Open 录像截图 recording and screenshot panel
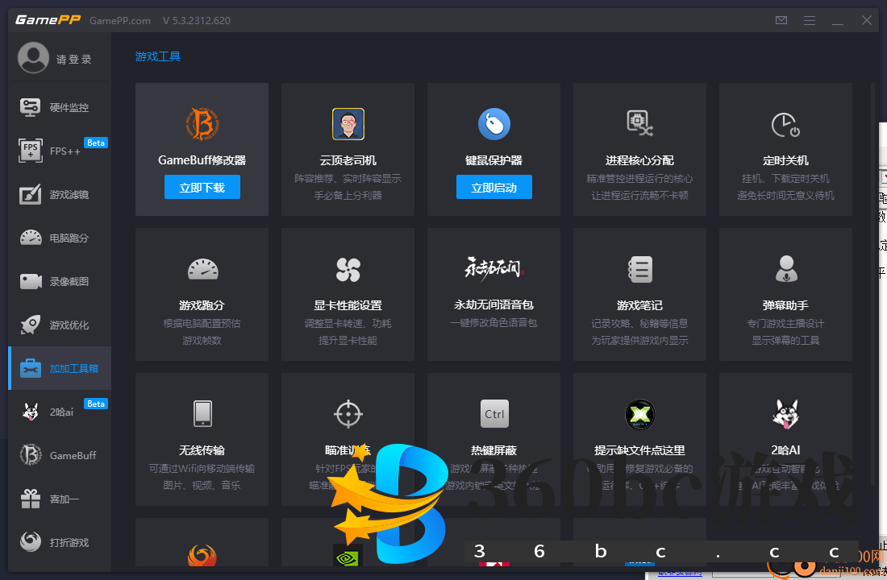 (59, 281)
